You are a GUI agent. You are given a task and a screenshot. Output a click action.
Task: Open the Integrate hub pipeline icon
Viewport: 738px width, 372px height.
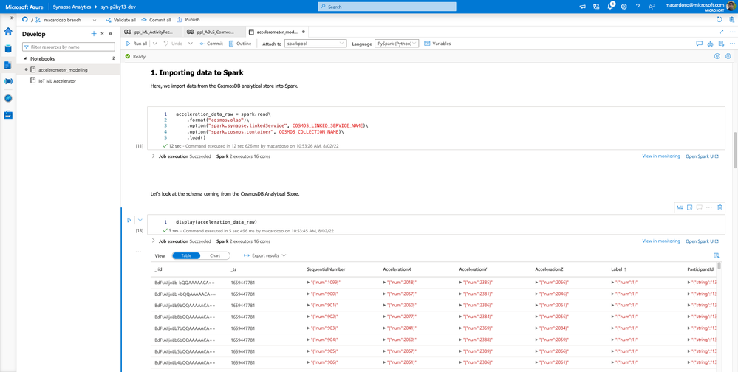tap(8, 81)
